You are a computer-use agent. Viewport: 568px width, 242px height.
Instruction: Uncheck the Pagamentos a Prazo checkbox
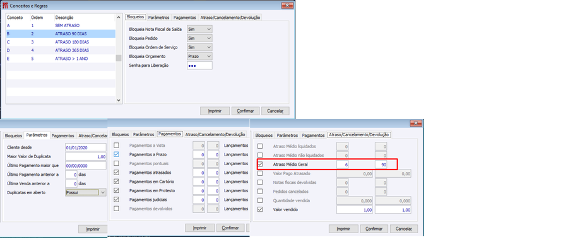(x=116, y=154)
